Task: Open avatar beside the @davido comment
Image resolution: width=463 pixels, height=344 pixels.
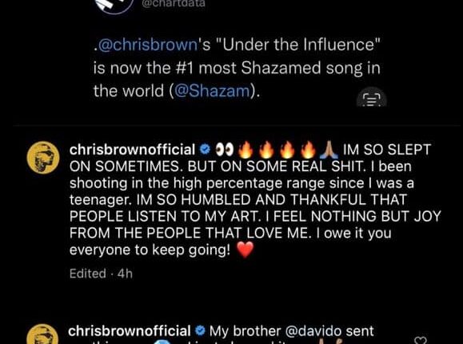Action: coord(42,334)
